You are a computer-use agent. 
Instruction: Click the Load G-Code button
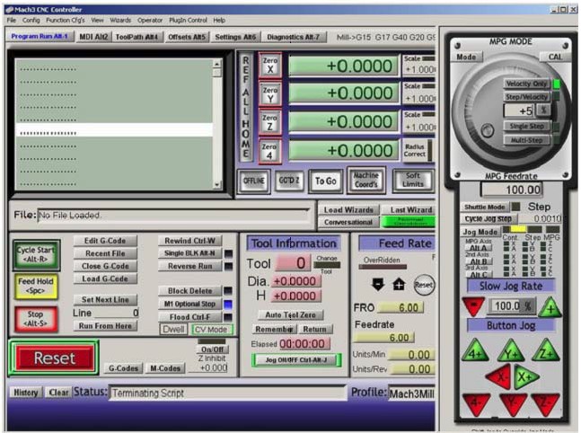pyautogui.click(x=105, y=278)
